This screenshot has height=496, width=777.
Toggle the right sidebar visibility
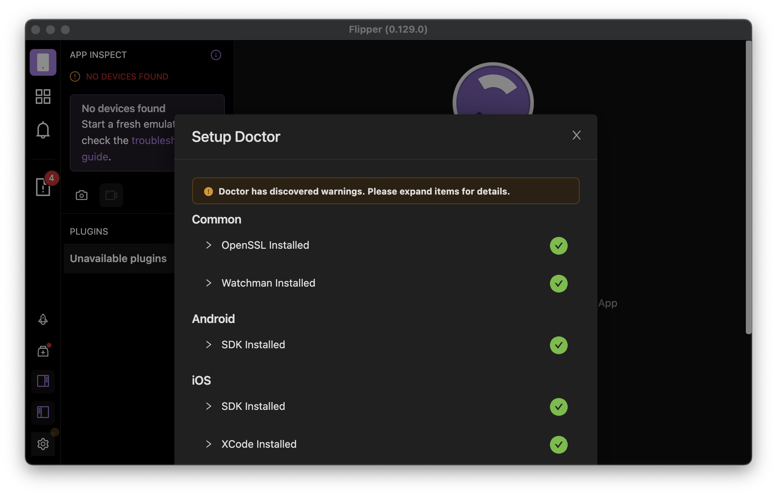point(43,381)
